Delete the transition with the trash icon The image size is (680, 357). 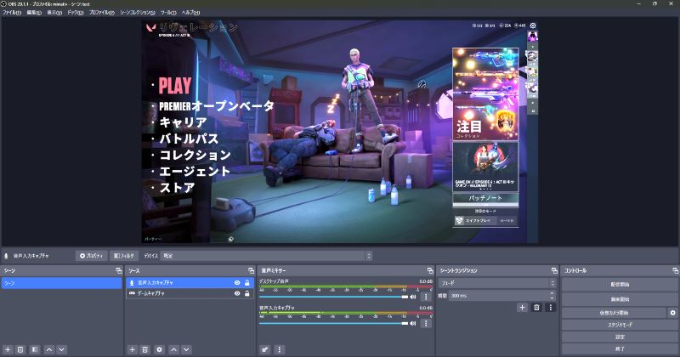pos(536,307)
